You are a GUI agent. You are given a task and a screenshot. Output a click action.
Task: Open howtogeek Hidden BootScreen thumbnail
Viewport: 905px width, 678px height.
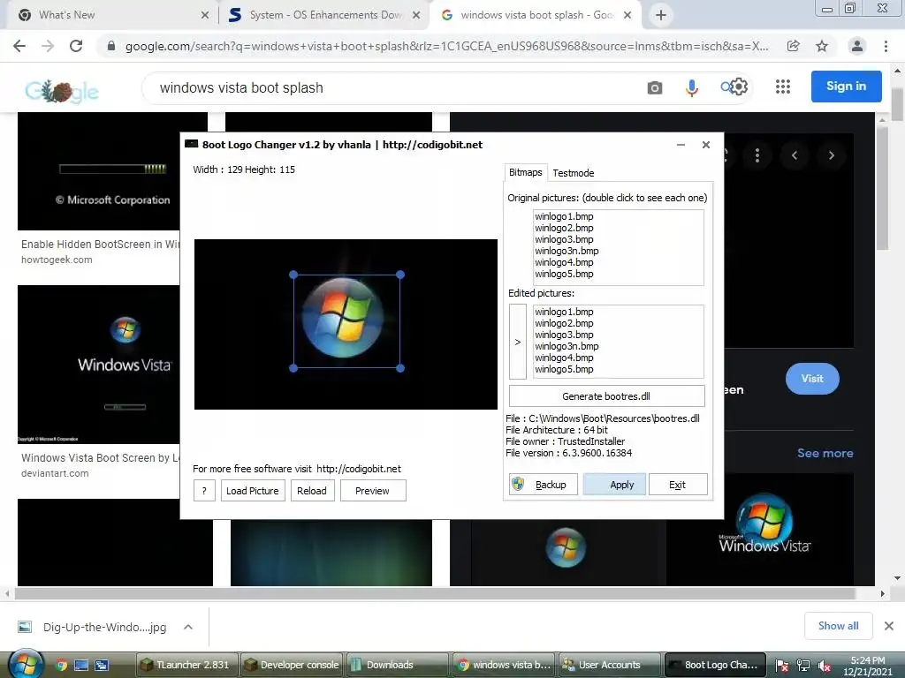(99, 171)
